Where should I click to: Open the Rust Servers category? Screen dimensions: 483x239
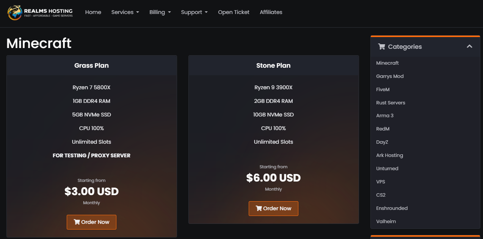click(x=390, y=102)
